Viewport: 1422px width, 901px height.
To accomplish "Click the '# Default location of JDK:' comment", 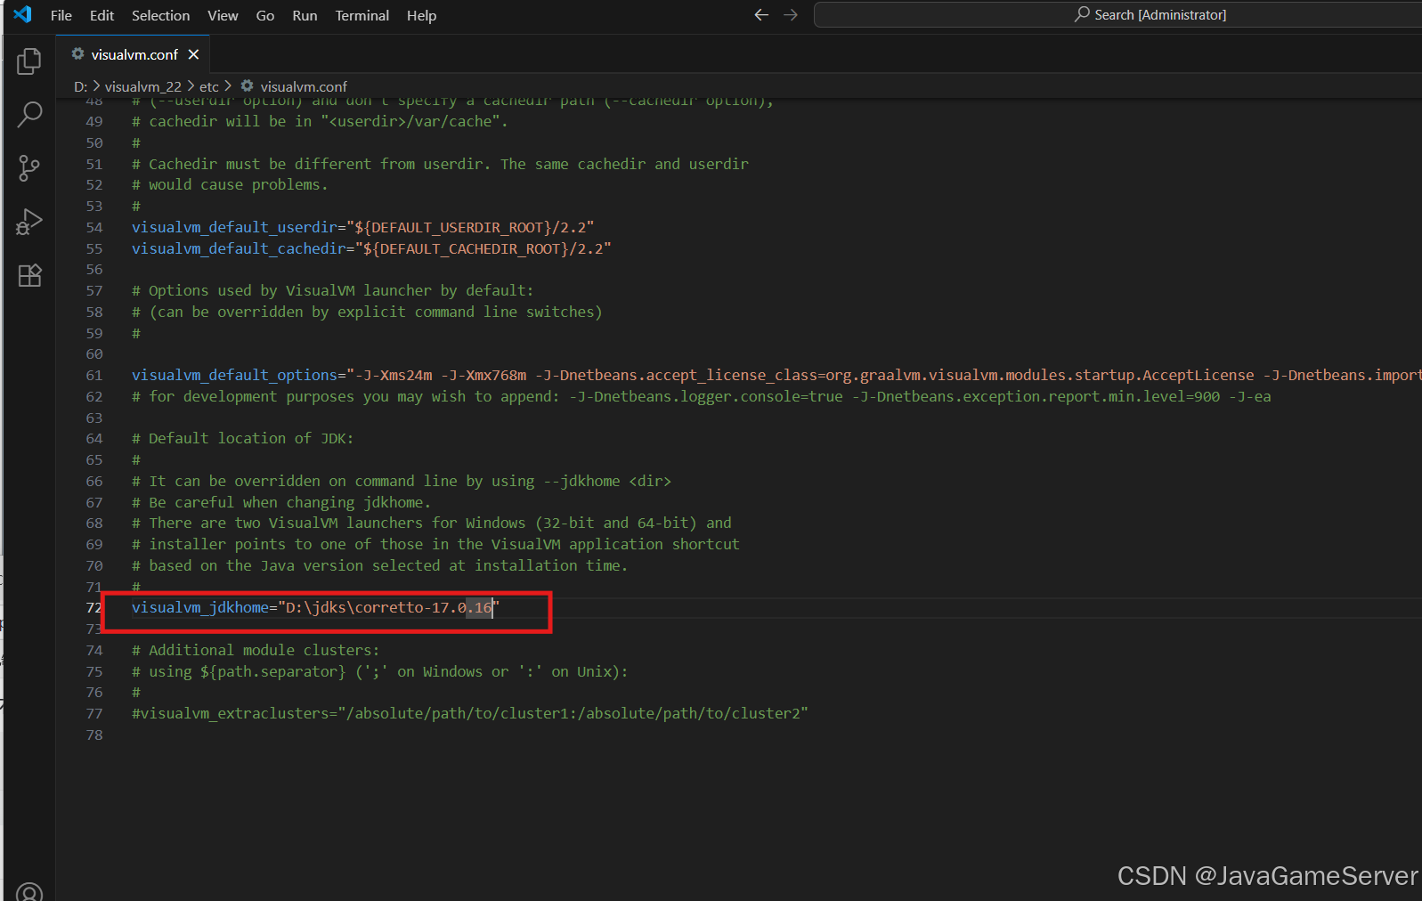I will coord(242,438).
